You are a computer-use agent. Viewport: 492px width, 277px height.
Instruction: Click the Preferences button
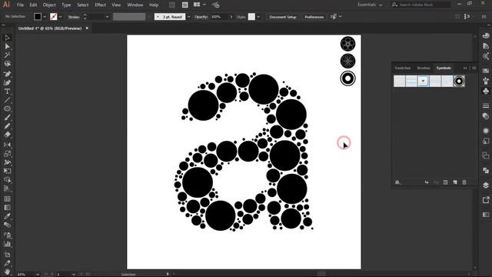point(314,17)
